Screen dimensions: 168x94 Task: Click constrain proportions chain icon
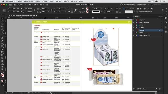(x=34, y=10)
